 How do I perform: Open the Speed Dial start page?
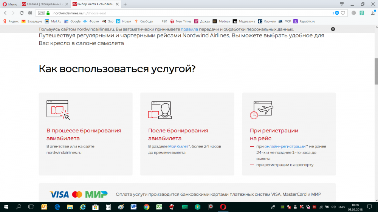coord(30,13)
